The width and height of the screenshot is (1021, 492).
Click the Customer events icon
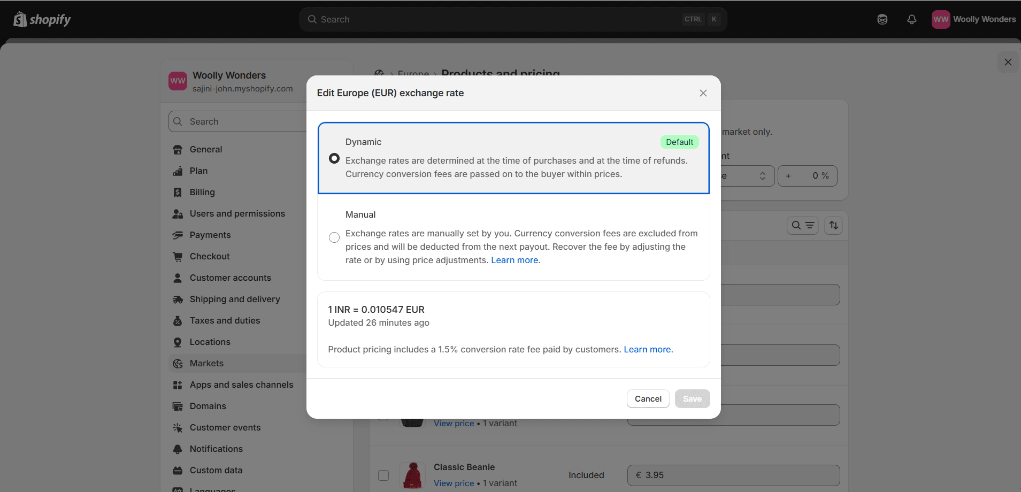(178, 428)
